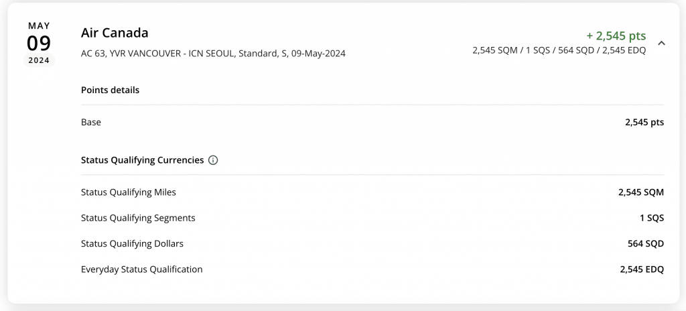Select the Status Qualifying Dollars label
This screenshot has height=311, width=686.
click(x=132, y=243)
